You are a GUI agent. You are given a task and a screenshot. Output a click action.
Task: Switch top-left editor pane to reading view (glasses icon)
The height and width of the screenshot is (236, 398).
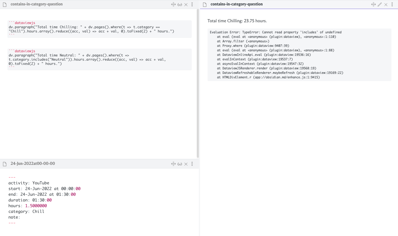coord(180,5)
